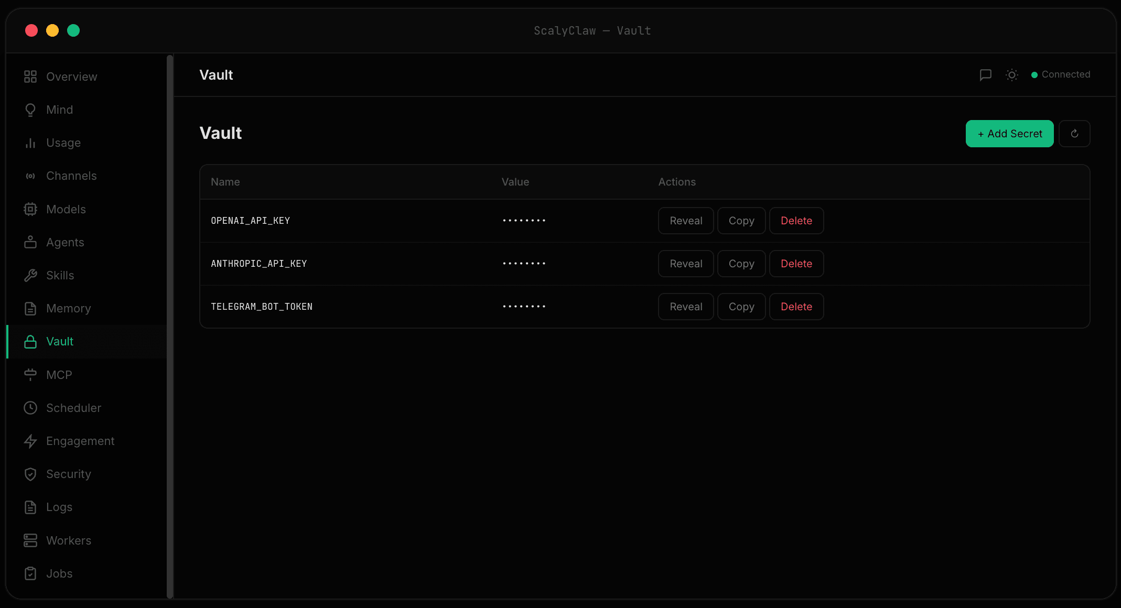This screenshot has height=608, width=1121.
Task: Open the Memory panel
Action: point(68,308)
